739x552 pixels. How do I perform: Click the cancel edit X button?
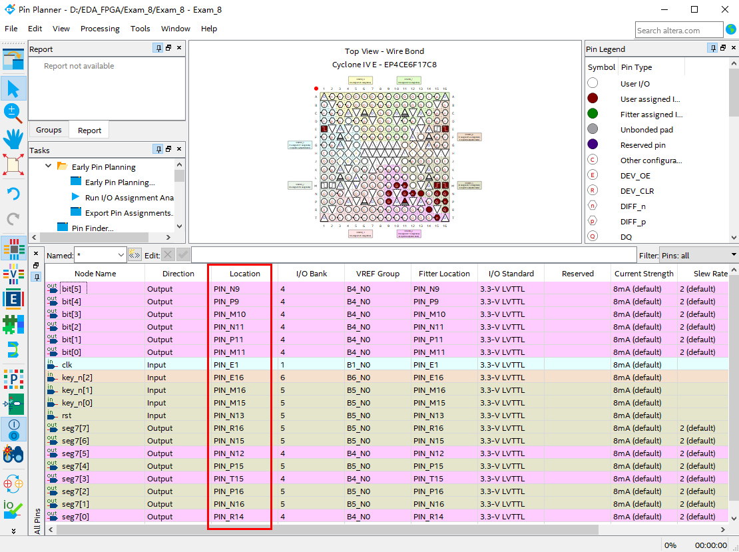(168, 255)
